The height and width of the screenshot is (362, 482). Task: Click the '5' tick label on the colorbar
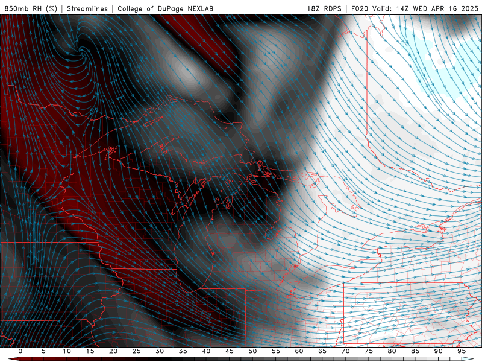(43, 351)
